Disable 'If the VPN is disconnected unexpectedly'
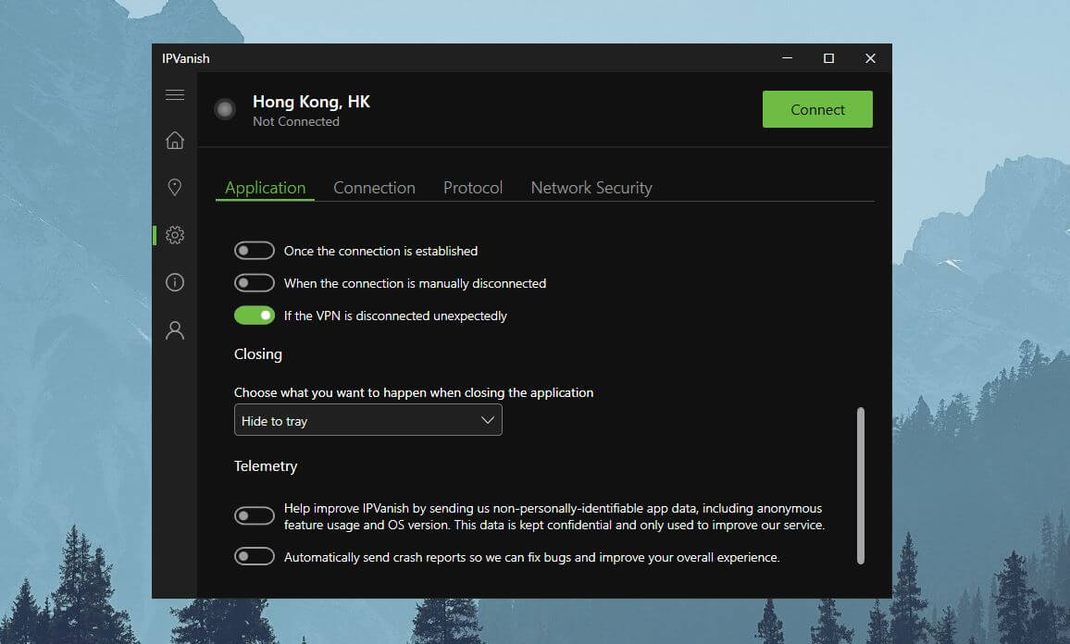The image size is (1070, 644). click(x=255, y=316)
